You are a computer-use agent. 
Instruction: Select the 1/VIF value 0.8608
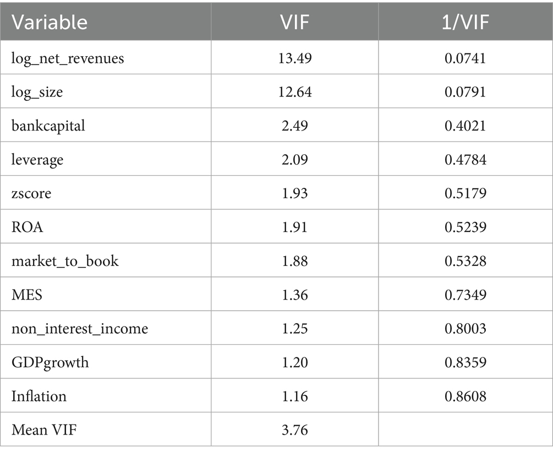(465, 395)
